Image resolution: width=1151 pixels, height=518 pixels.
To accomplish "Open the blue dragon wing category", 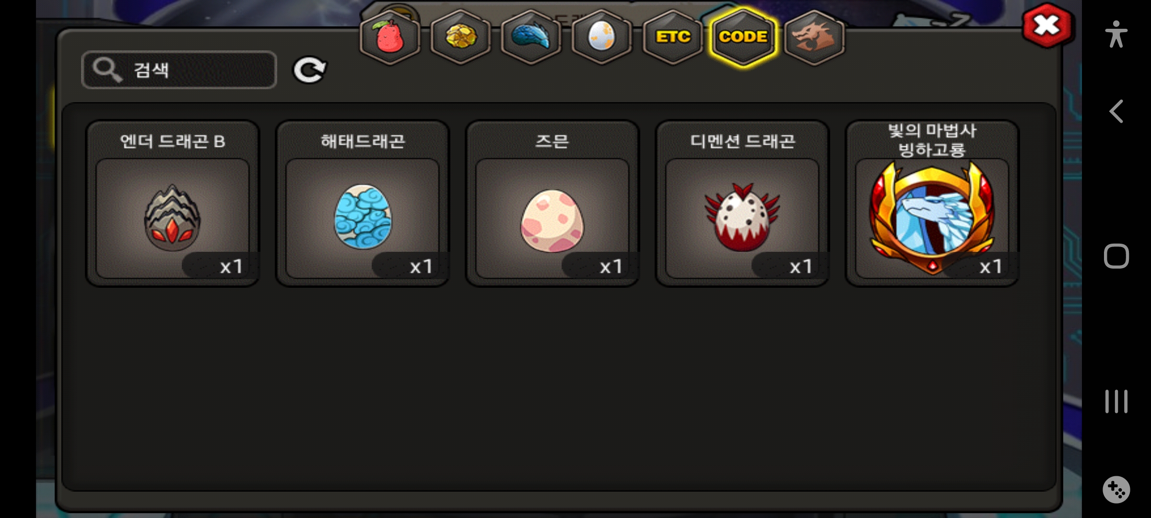I will click(x=531, y=37).
